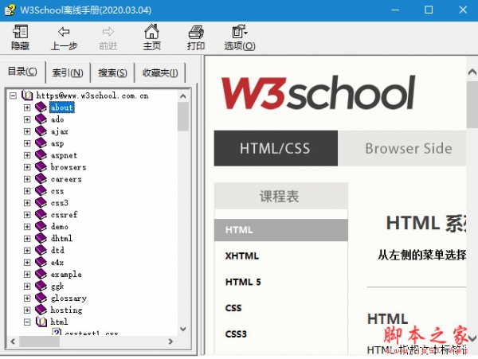Select the highlighted HTML course item

click(280, 230)
